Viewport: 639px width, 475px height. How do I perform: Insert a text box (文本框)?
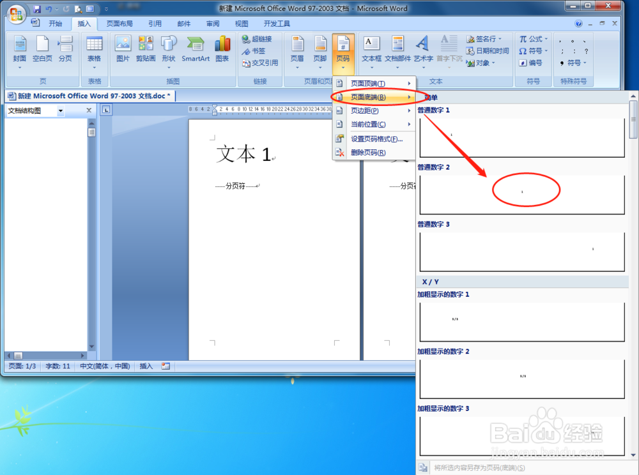coord(371,52)
